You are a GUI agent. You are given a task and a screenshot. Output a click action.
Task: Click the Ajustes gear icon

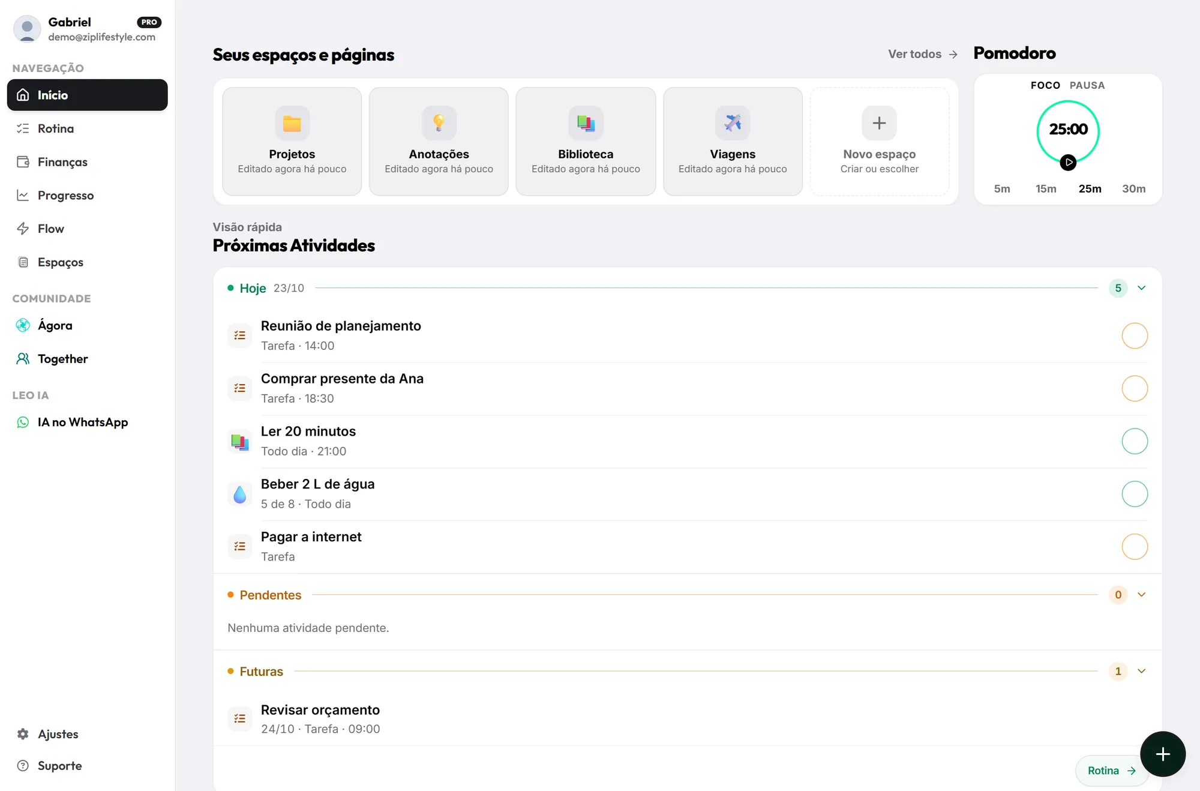(23, 734)
